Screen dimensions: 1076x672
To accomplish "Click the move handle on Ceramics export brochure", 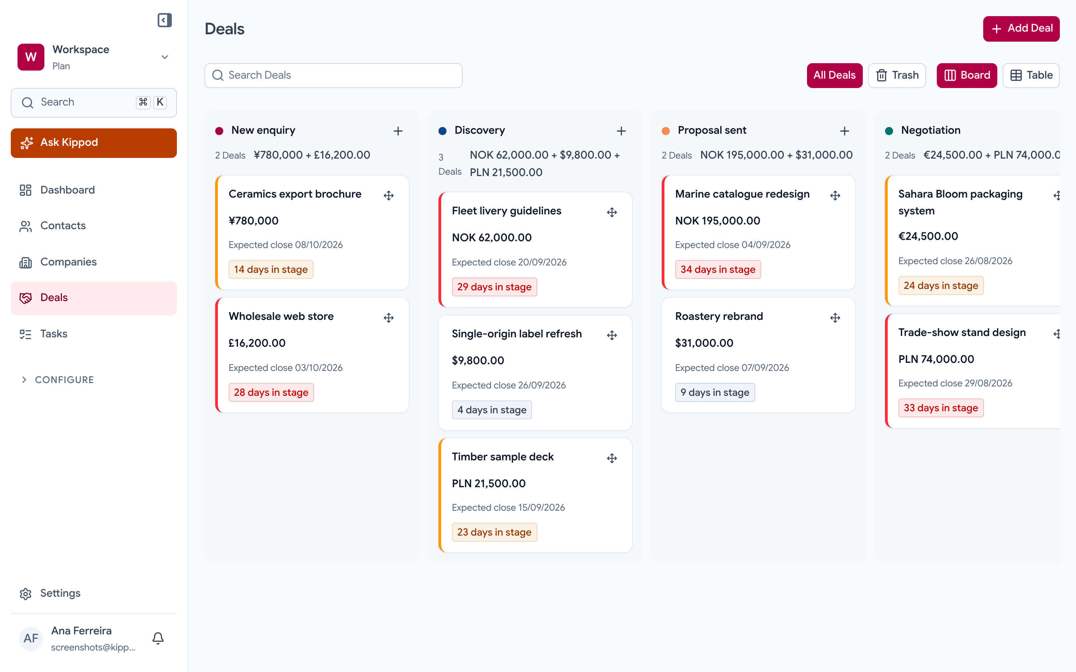I will (x=389, y=196).
